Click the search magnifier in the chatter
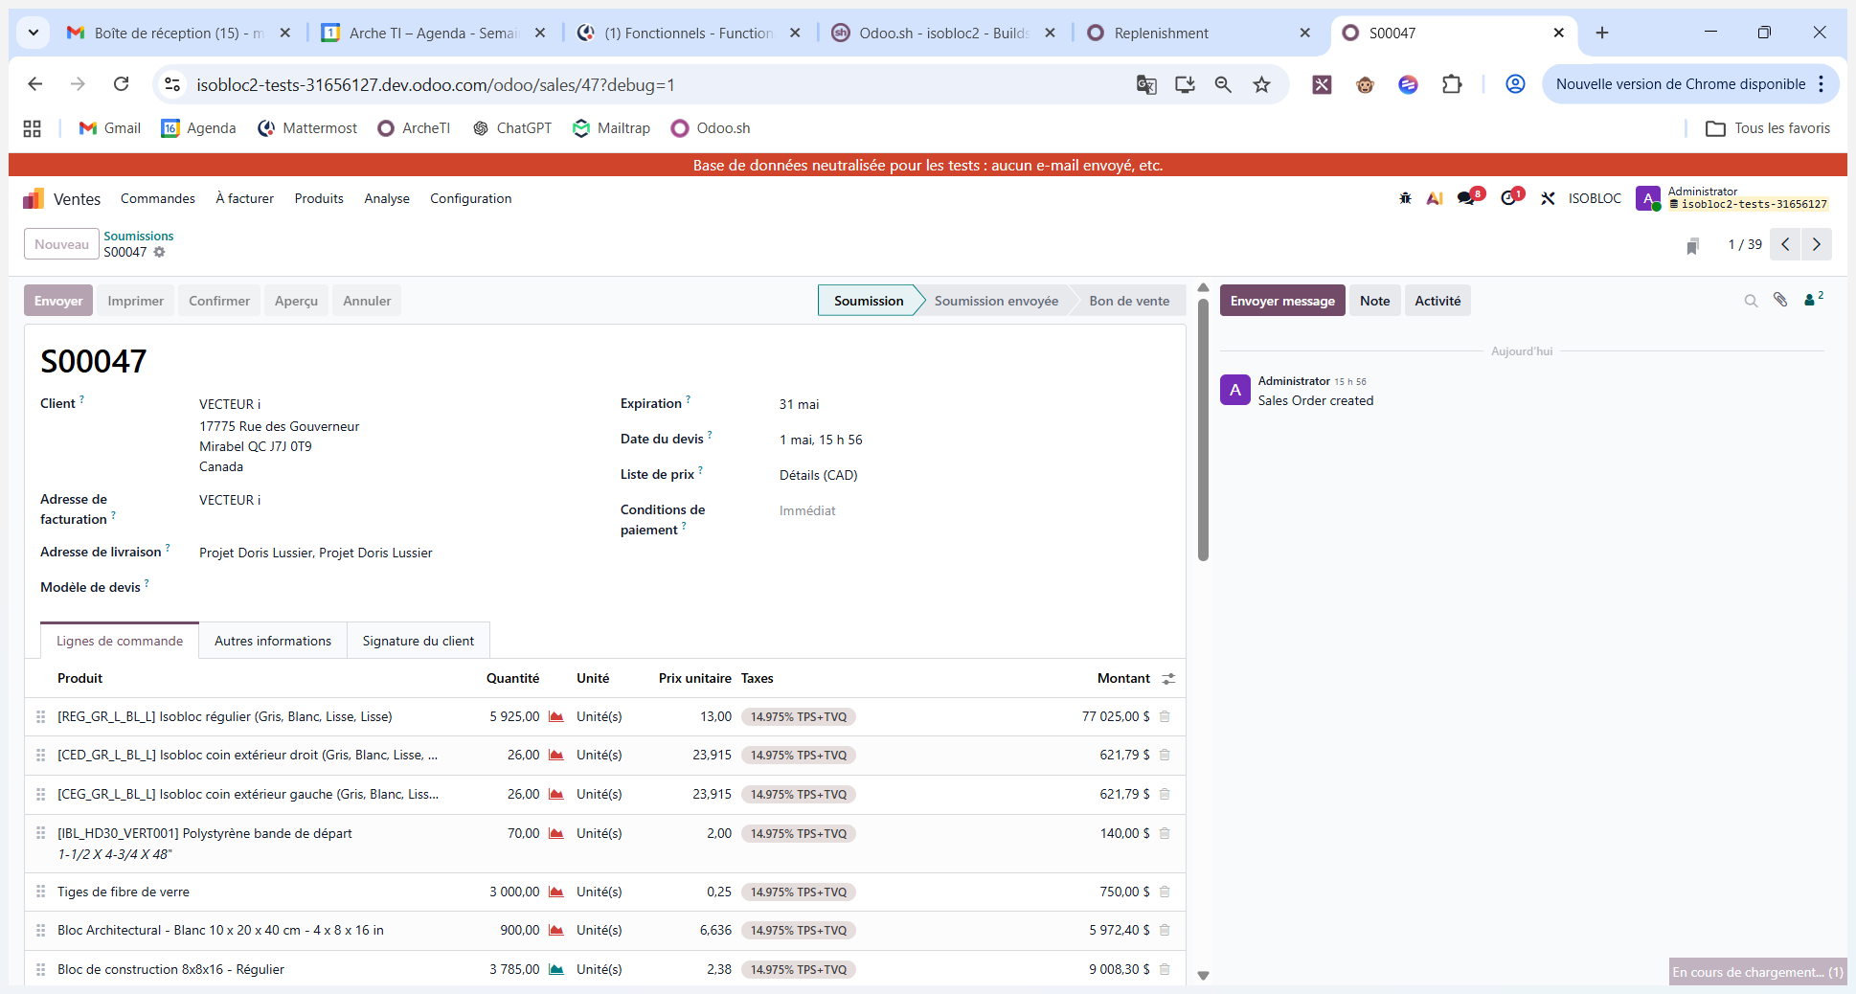 coord(1751,301)
